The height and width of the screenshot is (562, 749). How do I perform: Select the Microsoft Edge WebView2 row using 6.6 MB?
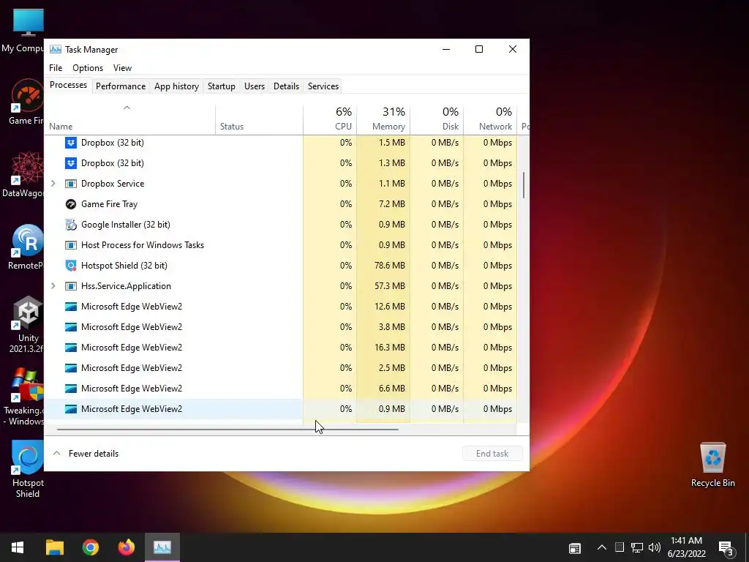coord(281,389)
